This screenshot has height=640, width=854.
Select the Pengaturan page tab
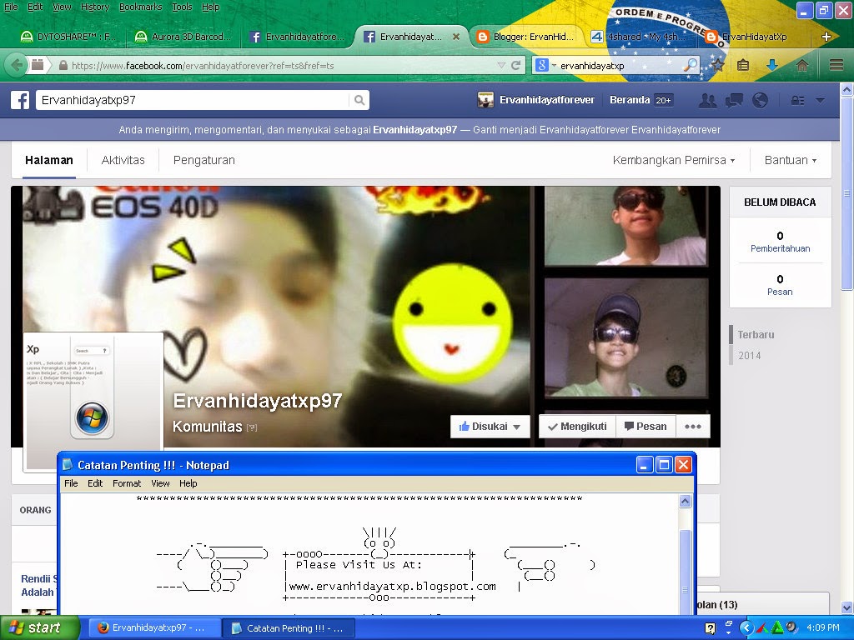click(x=203, y=160)
